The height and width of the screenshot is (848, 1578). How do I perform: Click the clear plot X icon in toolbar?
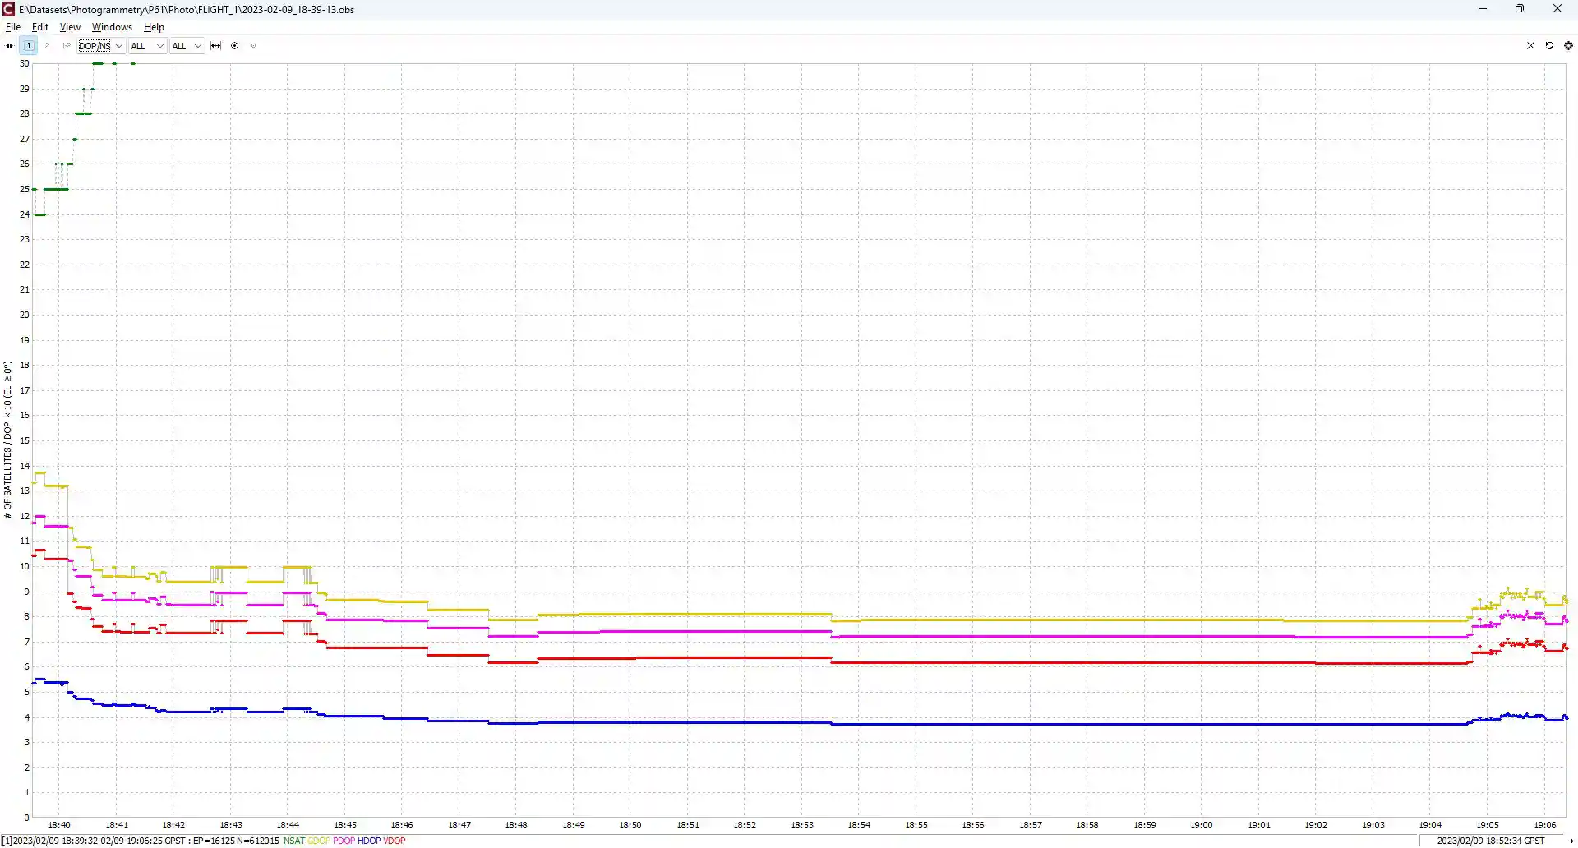[1530, 46]
